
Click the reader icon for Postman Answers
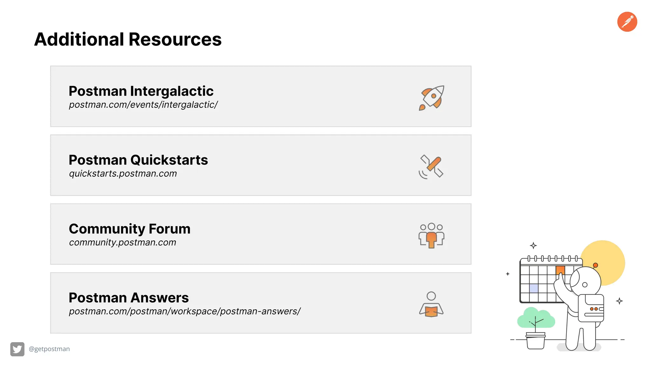click(x=431, y=304)
